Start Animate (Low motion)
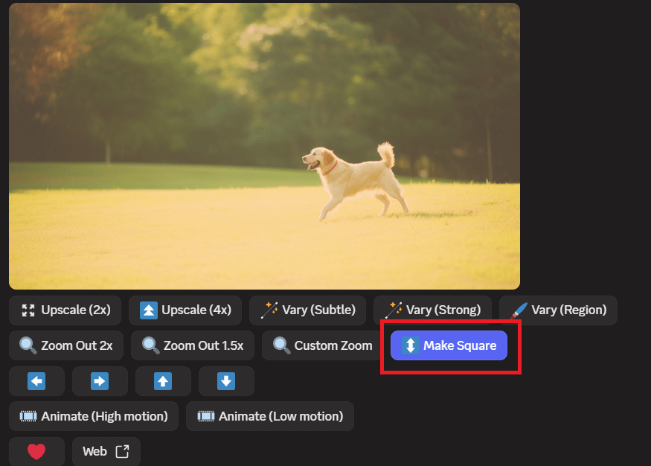Image resolution: width=651 pixels, height=466 pixels. click(x=270, y=416)
